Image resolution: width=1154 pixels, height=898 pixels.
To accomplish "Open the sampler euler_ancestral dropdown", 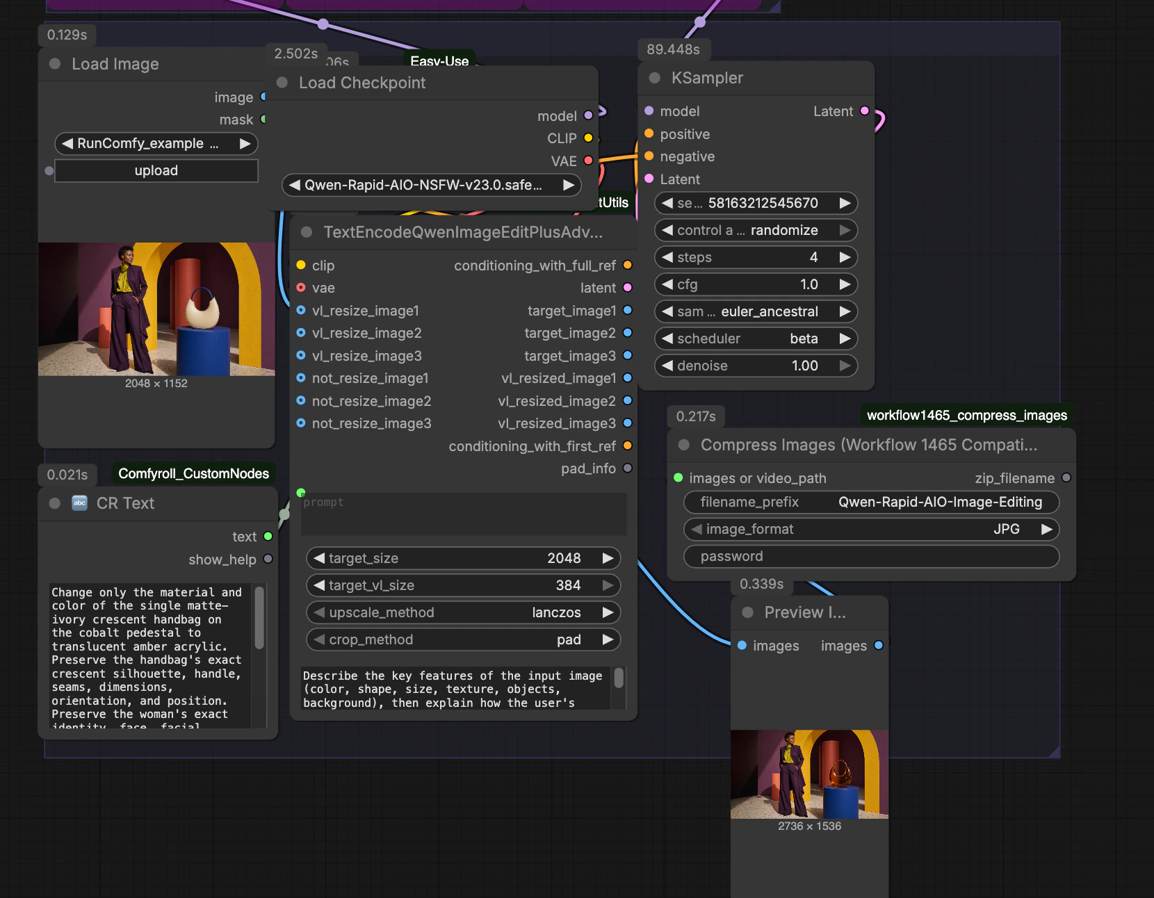I will [x=756, y=311].
